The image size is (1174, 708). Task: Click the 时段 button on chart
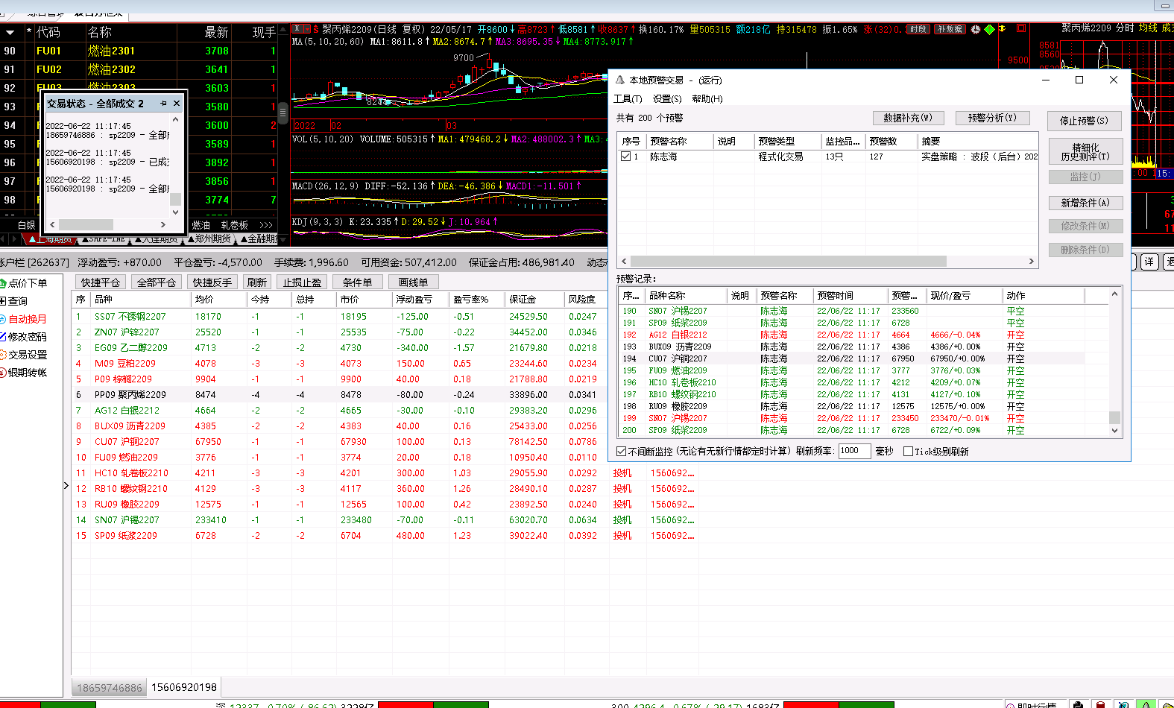click(x=918, y=29)
